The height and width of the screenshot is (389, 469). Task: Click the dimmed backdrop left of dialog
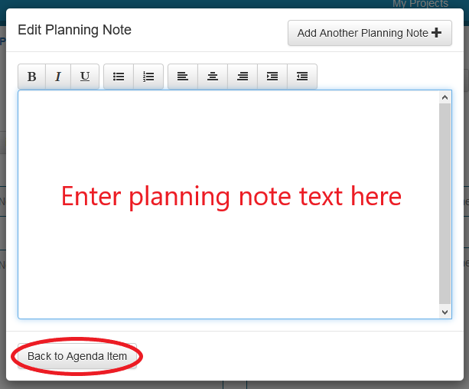pos(2,230)
